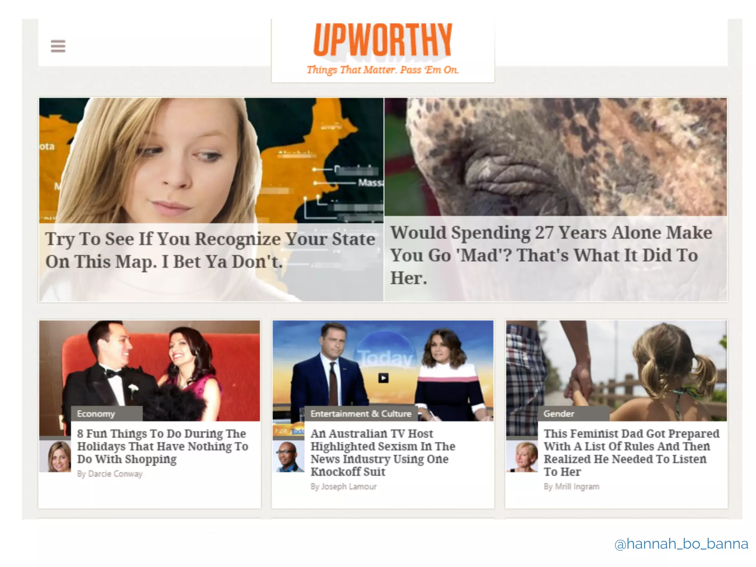Click the 'By Joseph Lamour' byline
Image resolution: width=756 pixels, height=567 pixels.
343,487
